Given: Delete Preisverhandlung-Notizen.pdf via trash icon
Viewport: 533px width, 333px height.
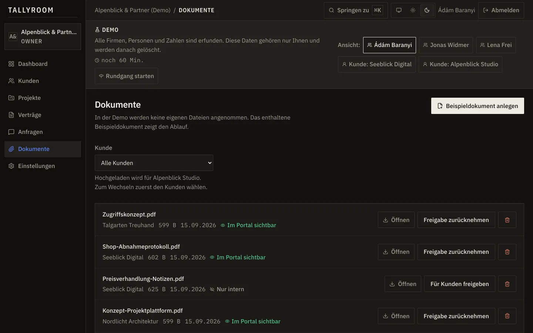Looking at the screenshot, I should coord(507,284).
